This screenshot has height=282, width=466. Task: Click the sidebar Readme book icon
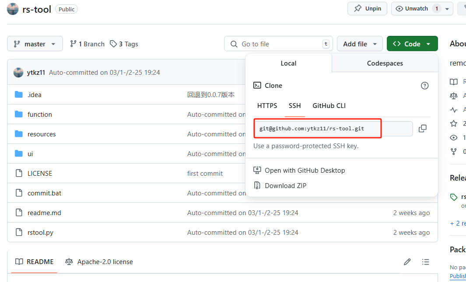(x=453, y=82)
